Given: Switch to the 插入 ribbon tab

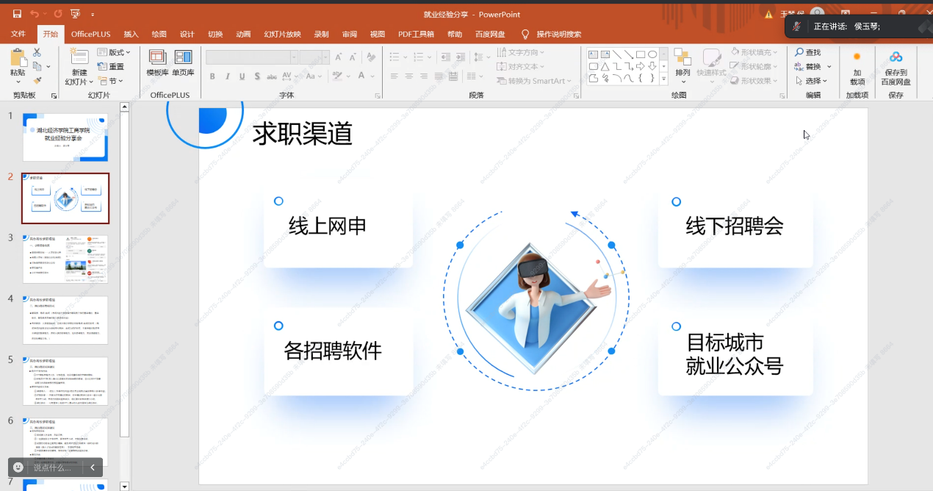Looking at the screenshot, I should tap(131, 34).
